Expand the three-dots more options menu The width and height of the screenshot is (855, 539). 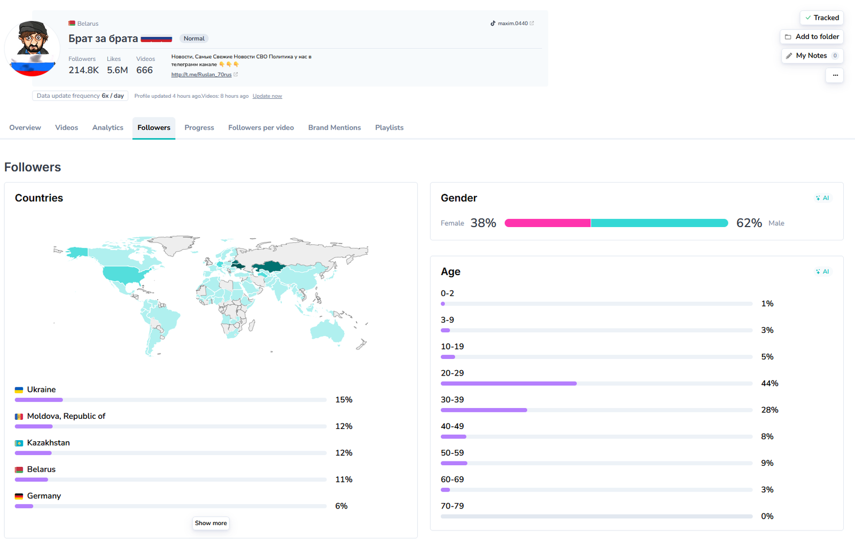835,75
